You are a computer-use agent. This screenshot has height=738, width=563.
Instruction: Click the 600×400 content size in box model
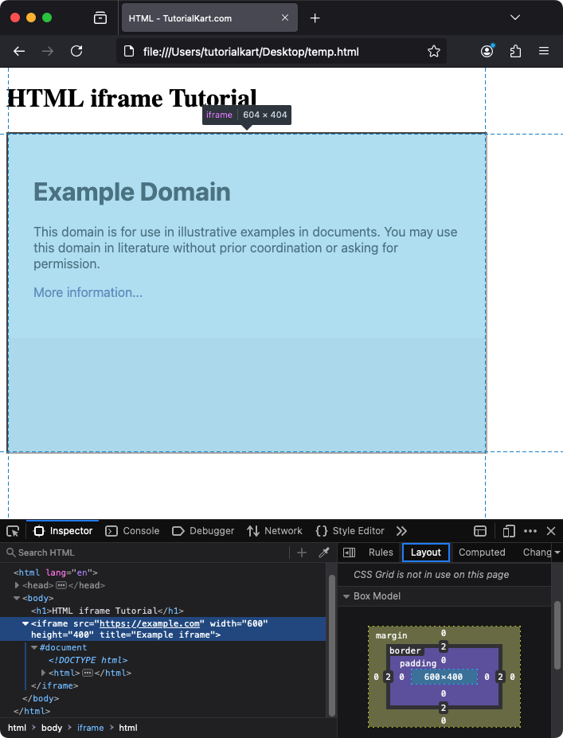pyautogui.click(x=444, y=677)
